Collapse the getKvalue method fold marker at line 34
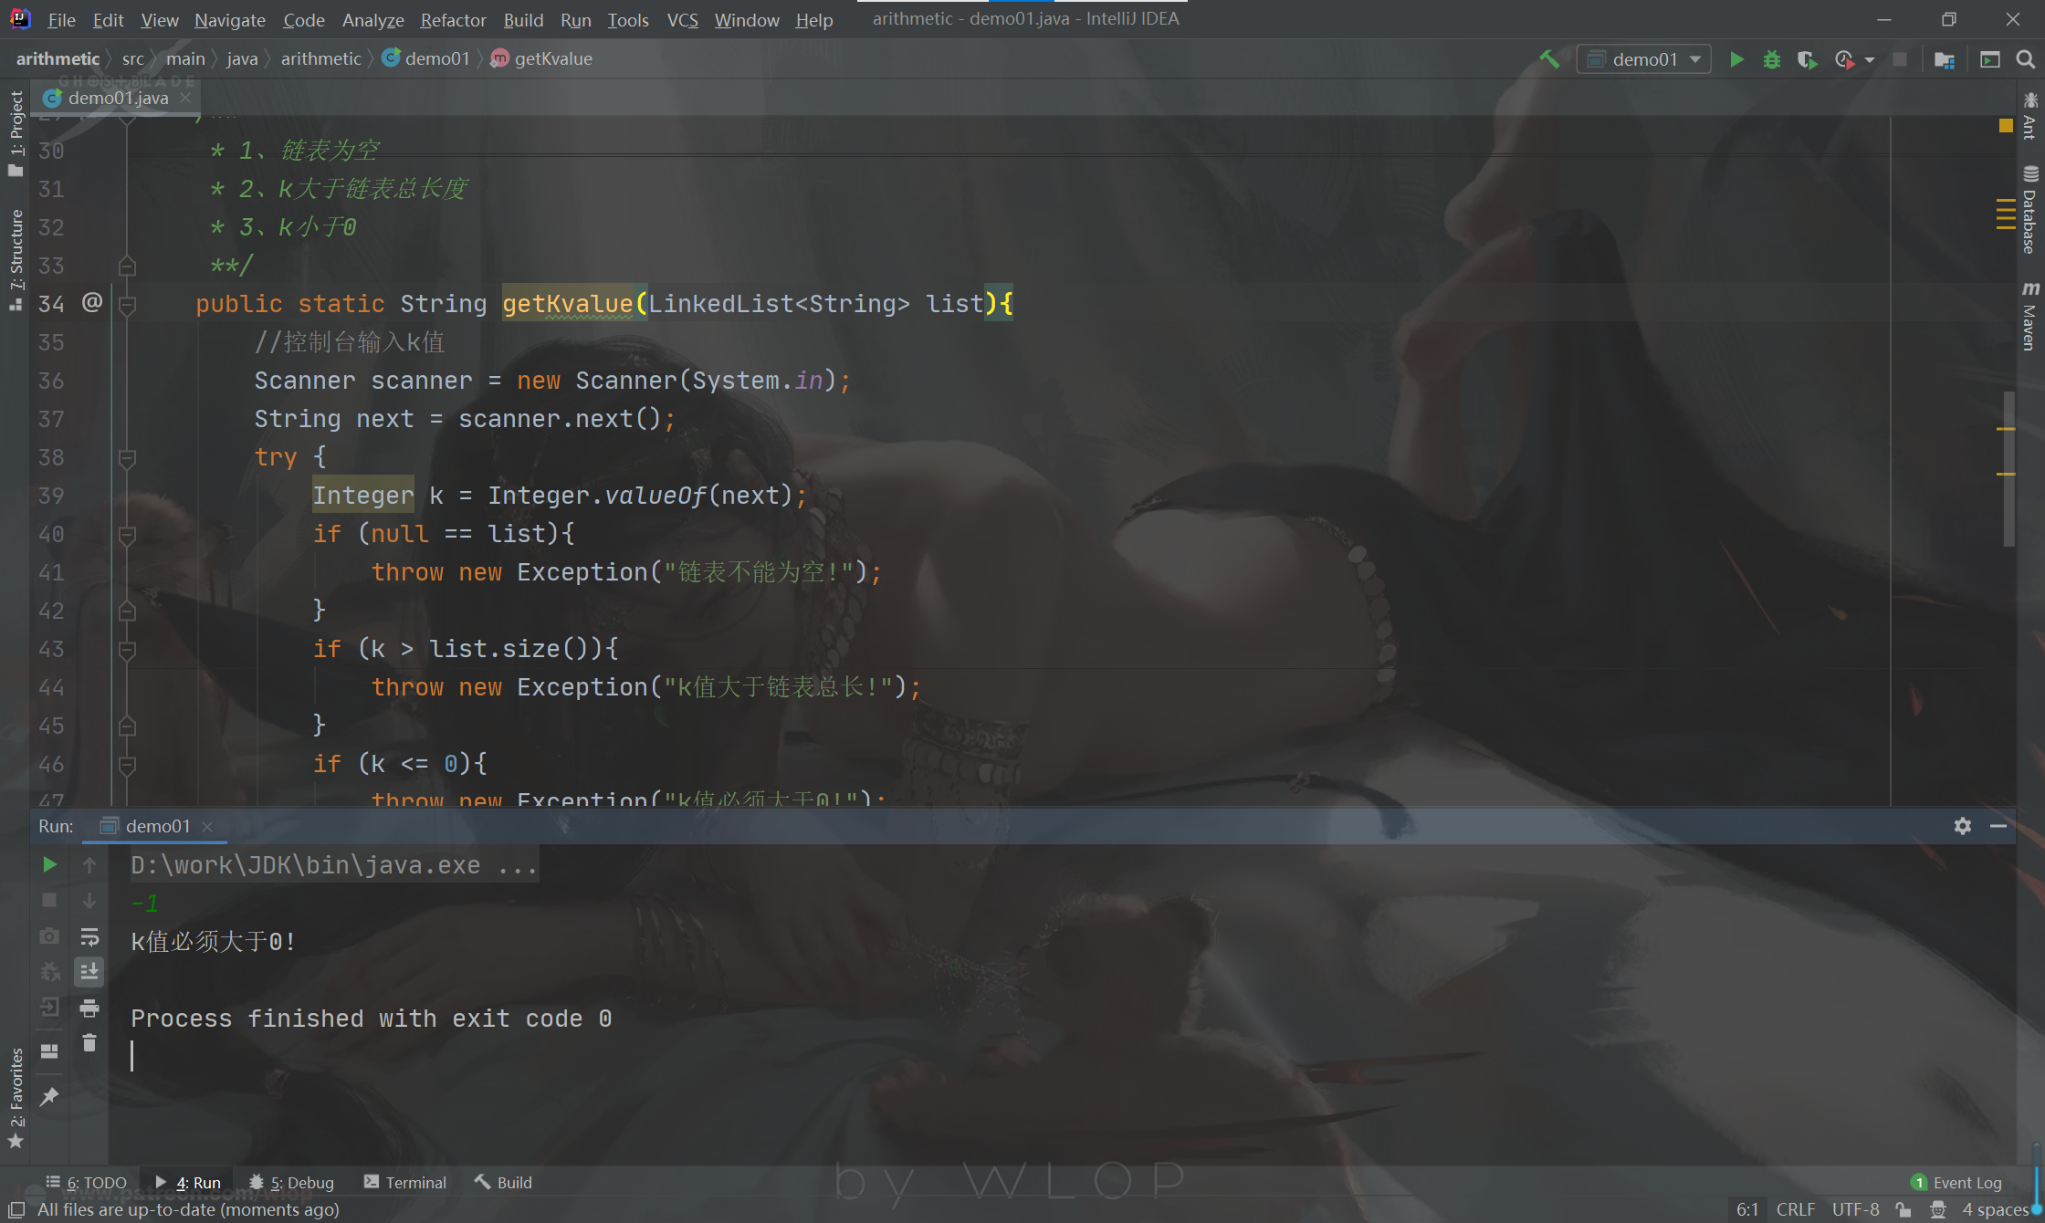Screen dimensions: 2045x1223 pyautogui.click(x=128, y=304)
